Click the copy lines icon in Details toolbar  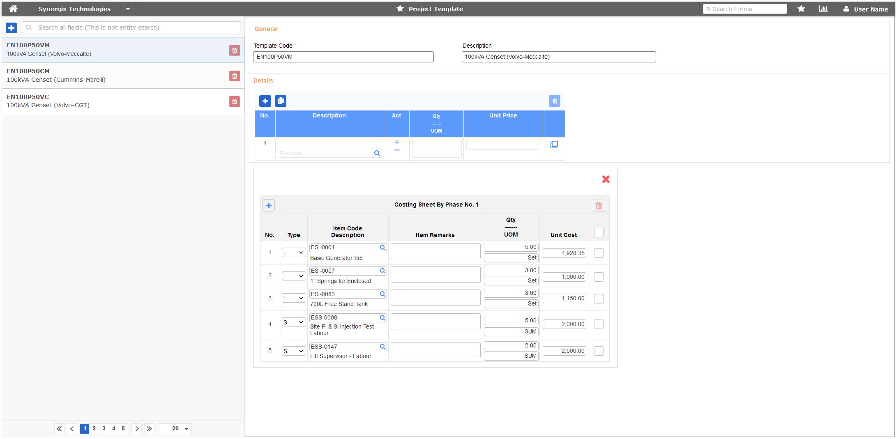281,101
